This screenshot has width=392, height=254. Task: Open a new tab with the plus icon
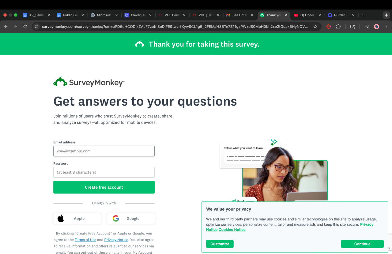click(x=363, y=15)
